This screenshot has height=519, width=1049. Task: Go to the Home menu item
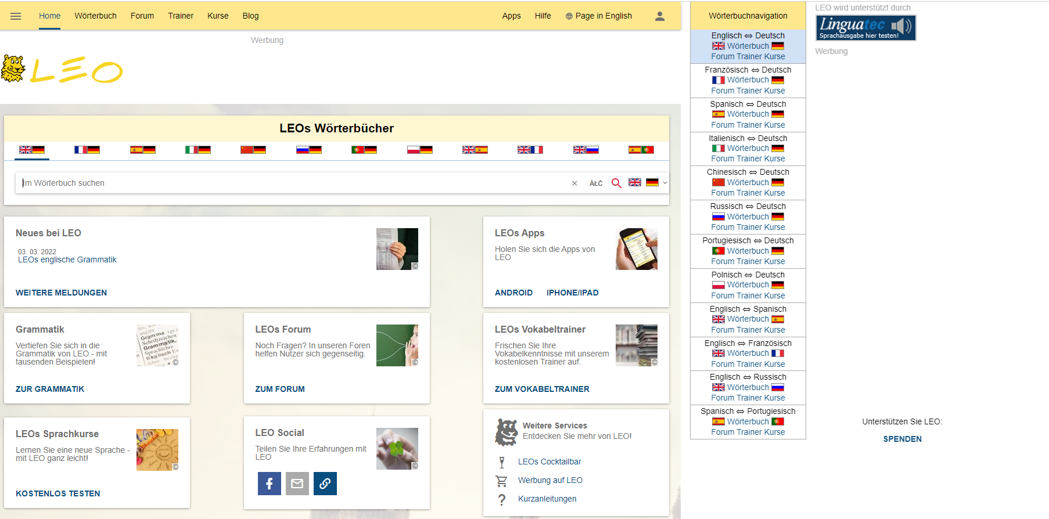49,16
